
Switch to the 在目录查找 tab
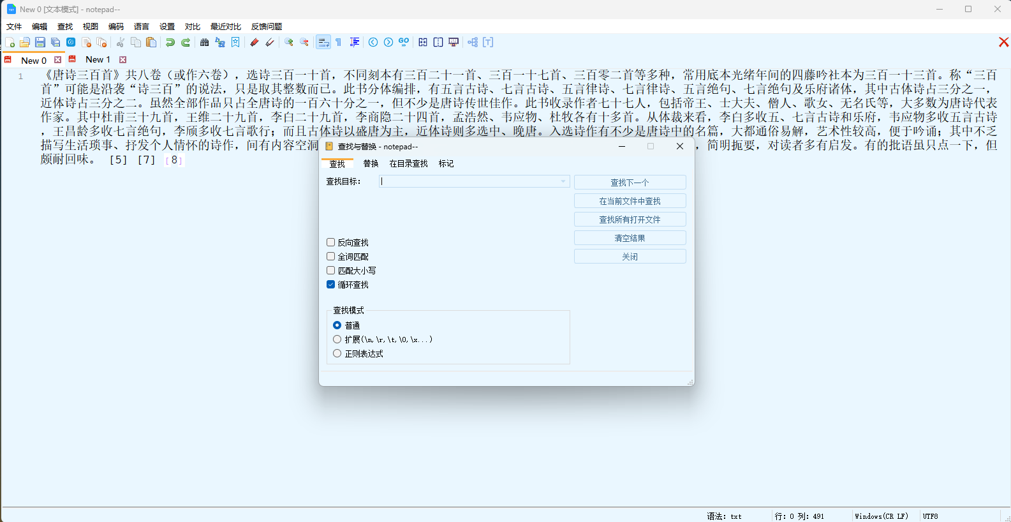click(409, 164)
